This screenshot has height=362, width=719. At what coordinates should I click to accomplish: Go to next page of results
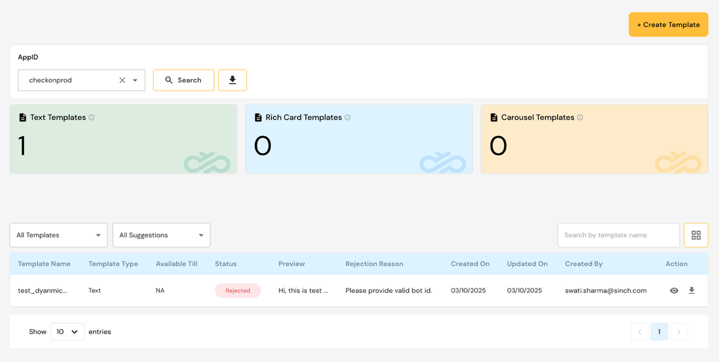coord(679,332)
